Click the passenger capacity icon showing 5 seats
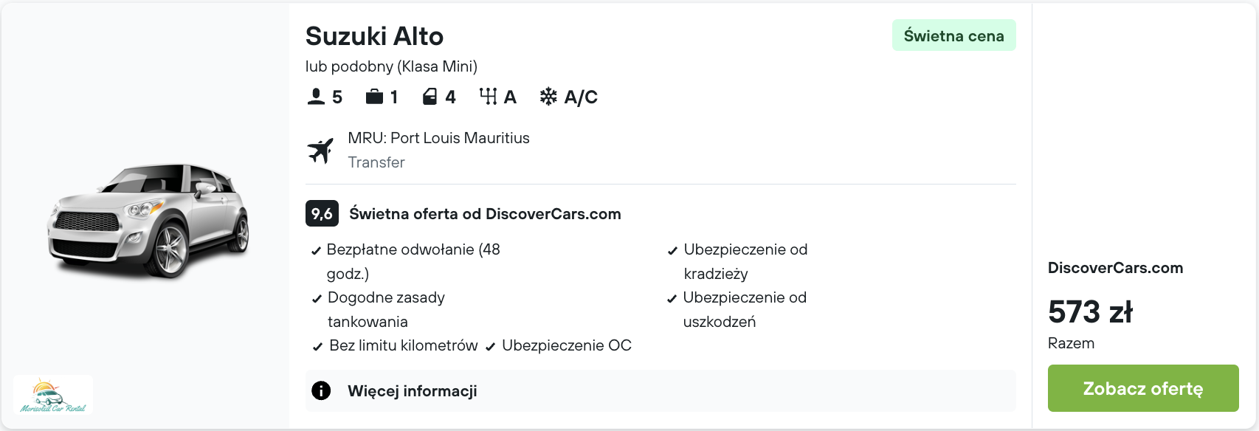Screen dimensions: 1259x431 (317, 94)
